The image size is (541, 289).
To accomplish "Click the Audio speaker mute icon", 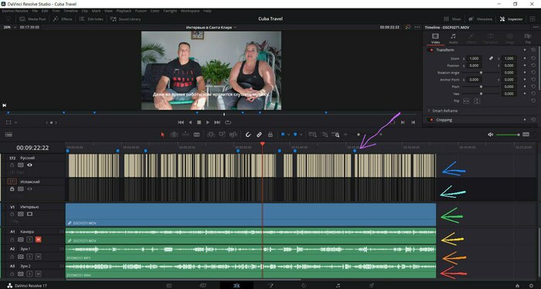I will [x=490, y=134].
